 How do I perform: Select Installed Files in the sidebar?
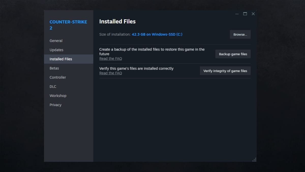pos(61,59)
